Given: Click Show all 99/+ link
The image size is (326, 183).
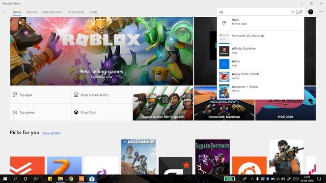Looking at the screenshot, I should pos(52,133).
